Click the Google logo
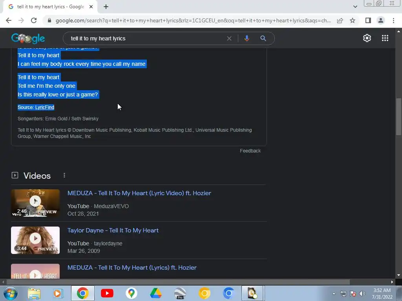The image size is (402, 301). 28,38
